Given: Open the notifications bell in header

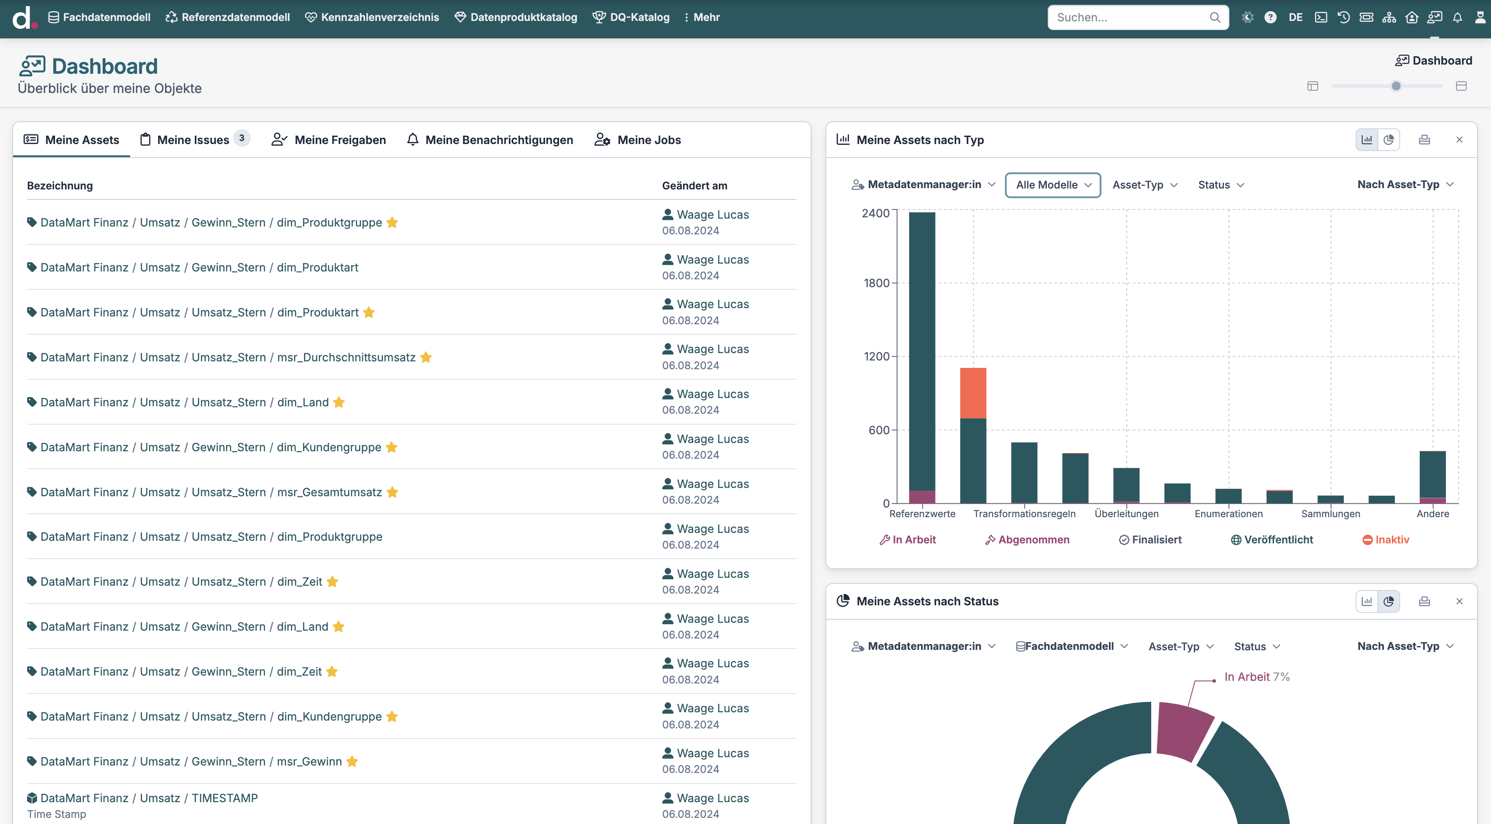Looking at the screenshot, I should [1457, 17].
